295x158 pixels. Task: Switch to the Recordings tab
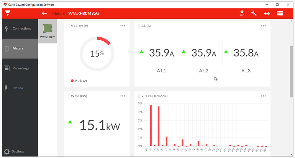(x=20, y=68)
